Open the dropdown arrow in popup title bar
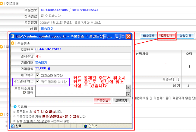 106,36
